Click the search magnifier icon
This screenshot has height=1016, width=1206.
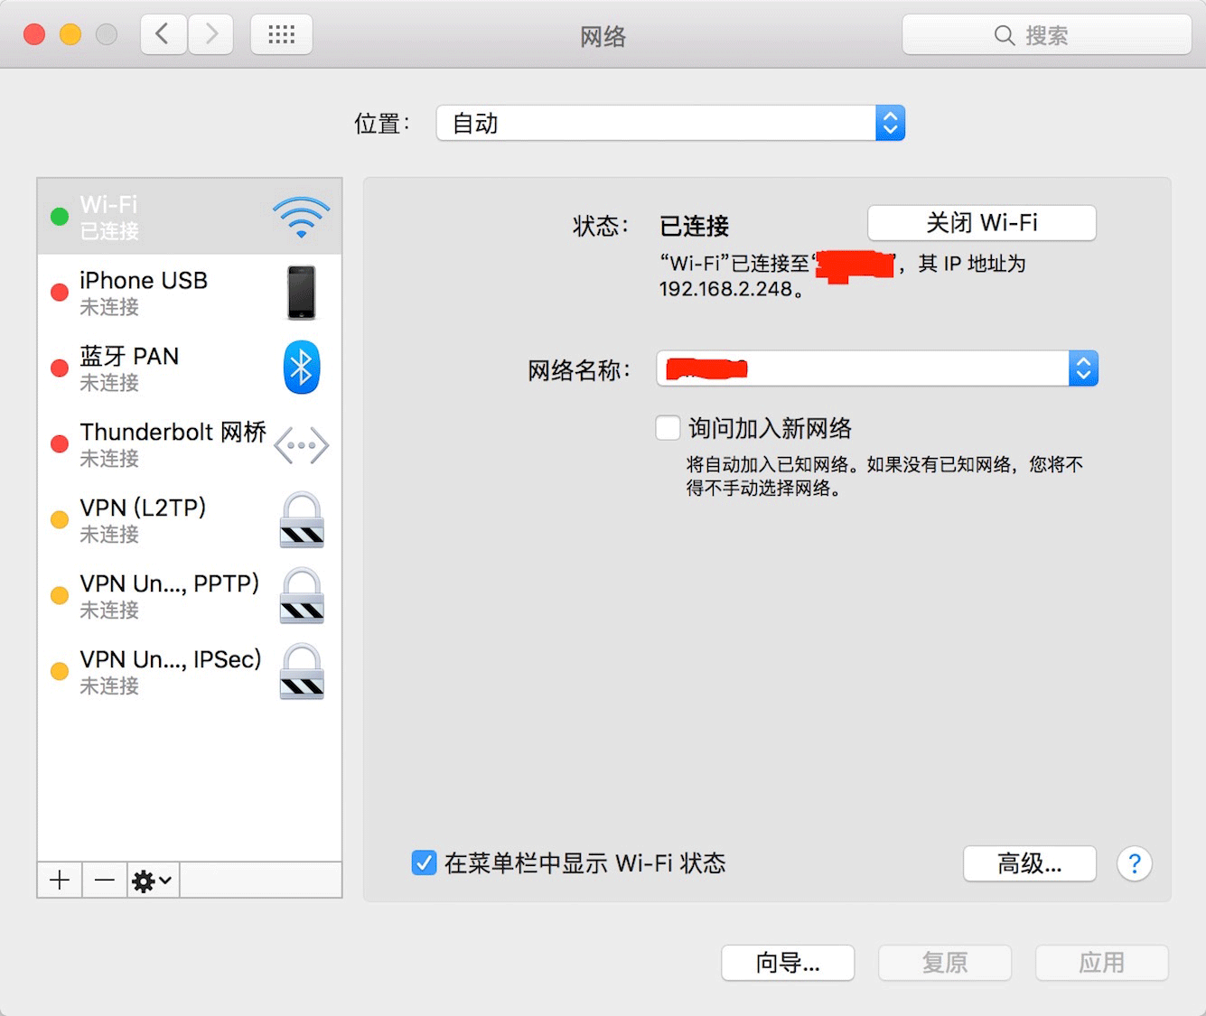[1005, 35]
